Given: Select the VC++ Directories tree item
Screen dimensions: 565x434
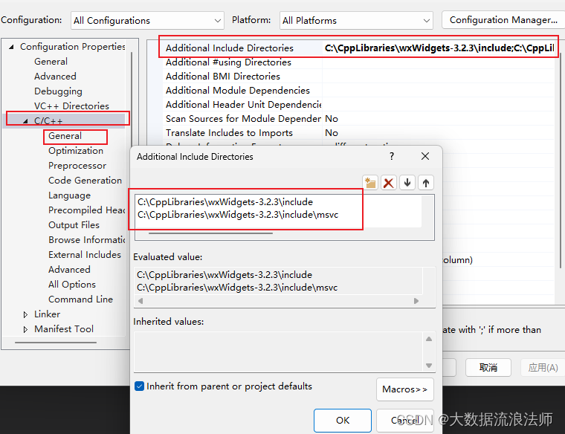Looking at the screenshot, I should pos(71,106).
